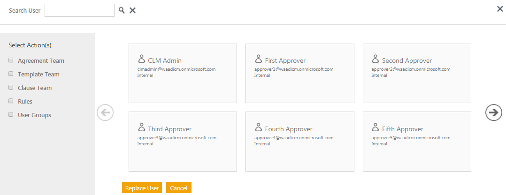Enable the Agreement Team checkbox
Image resolution: width=506 pixels, height=195 pixels.
[x=11, y=60]
